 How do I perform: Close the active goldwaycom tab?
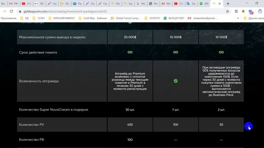219,4
